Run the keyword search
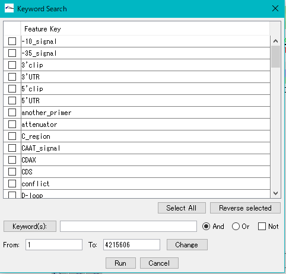The width and height of the screenshot is (286, 274). pyautogui.click(x=120, y=263)
